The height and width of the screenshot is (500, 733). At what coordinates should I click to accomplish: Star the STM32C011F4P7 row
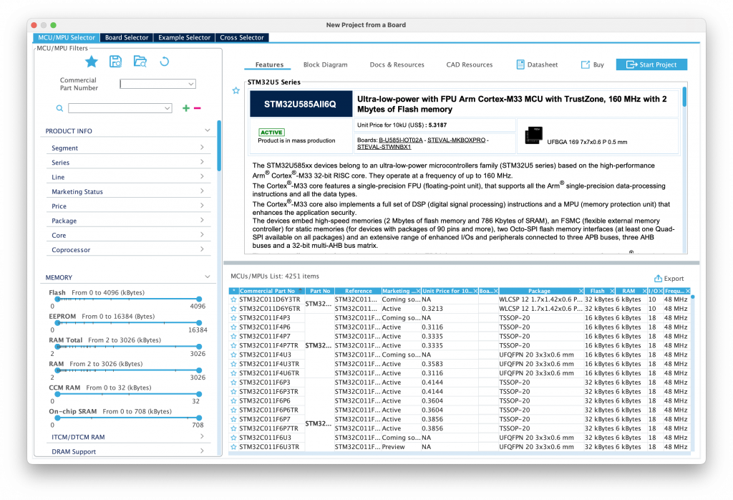tap(233, 336)
